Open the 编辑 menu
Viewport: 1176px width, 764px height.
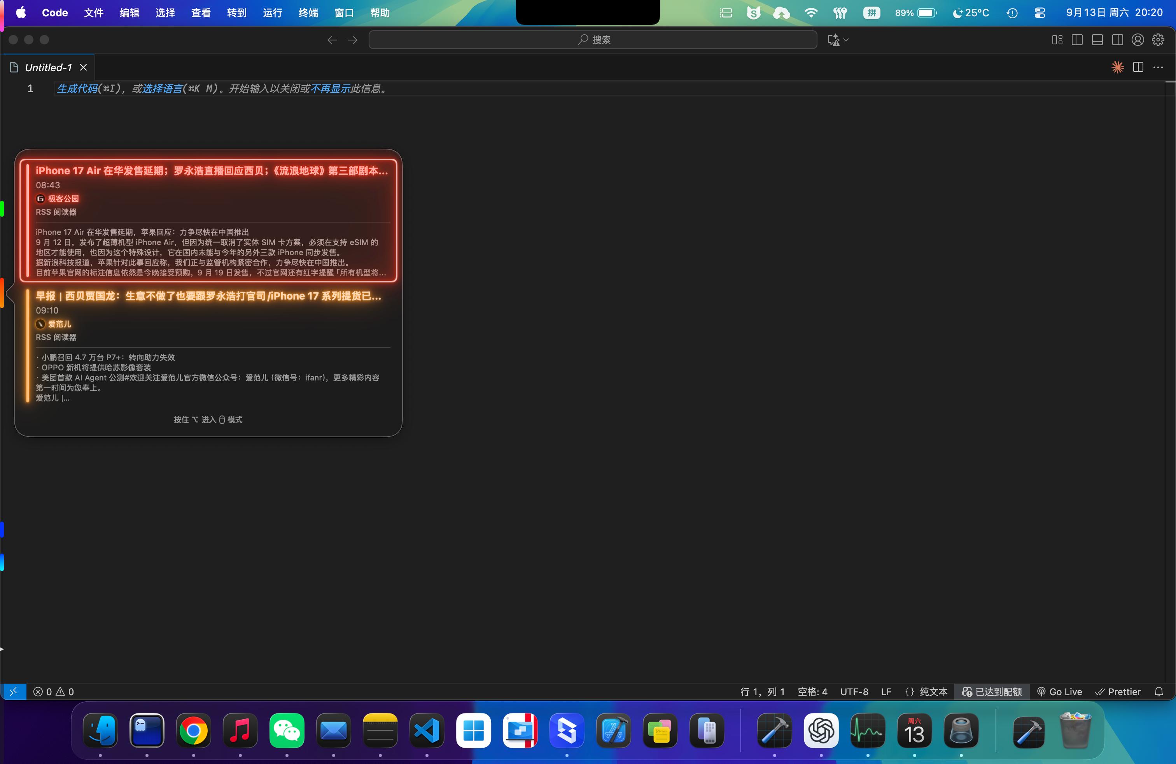[129, 13]
